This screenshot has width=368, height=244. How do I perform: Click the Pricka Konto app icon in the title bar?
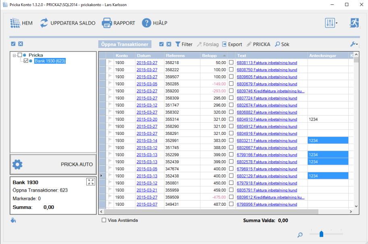click(5, 4)
